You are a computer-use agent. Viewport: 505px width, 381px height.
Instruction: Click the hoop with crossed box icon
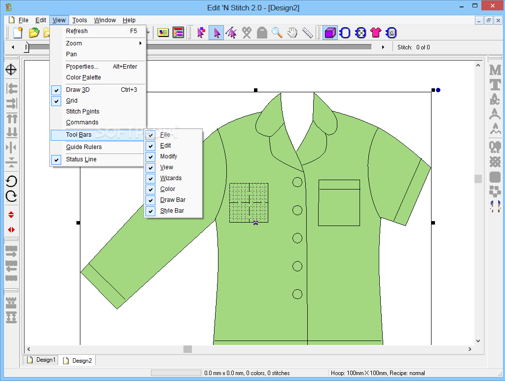click(x=361, y=33)
